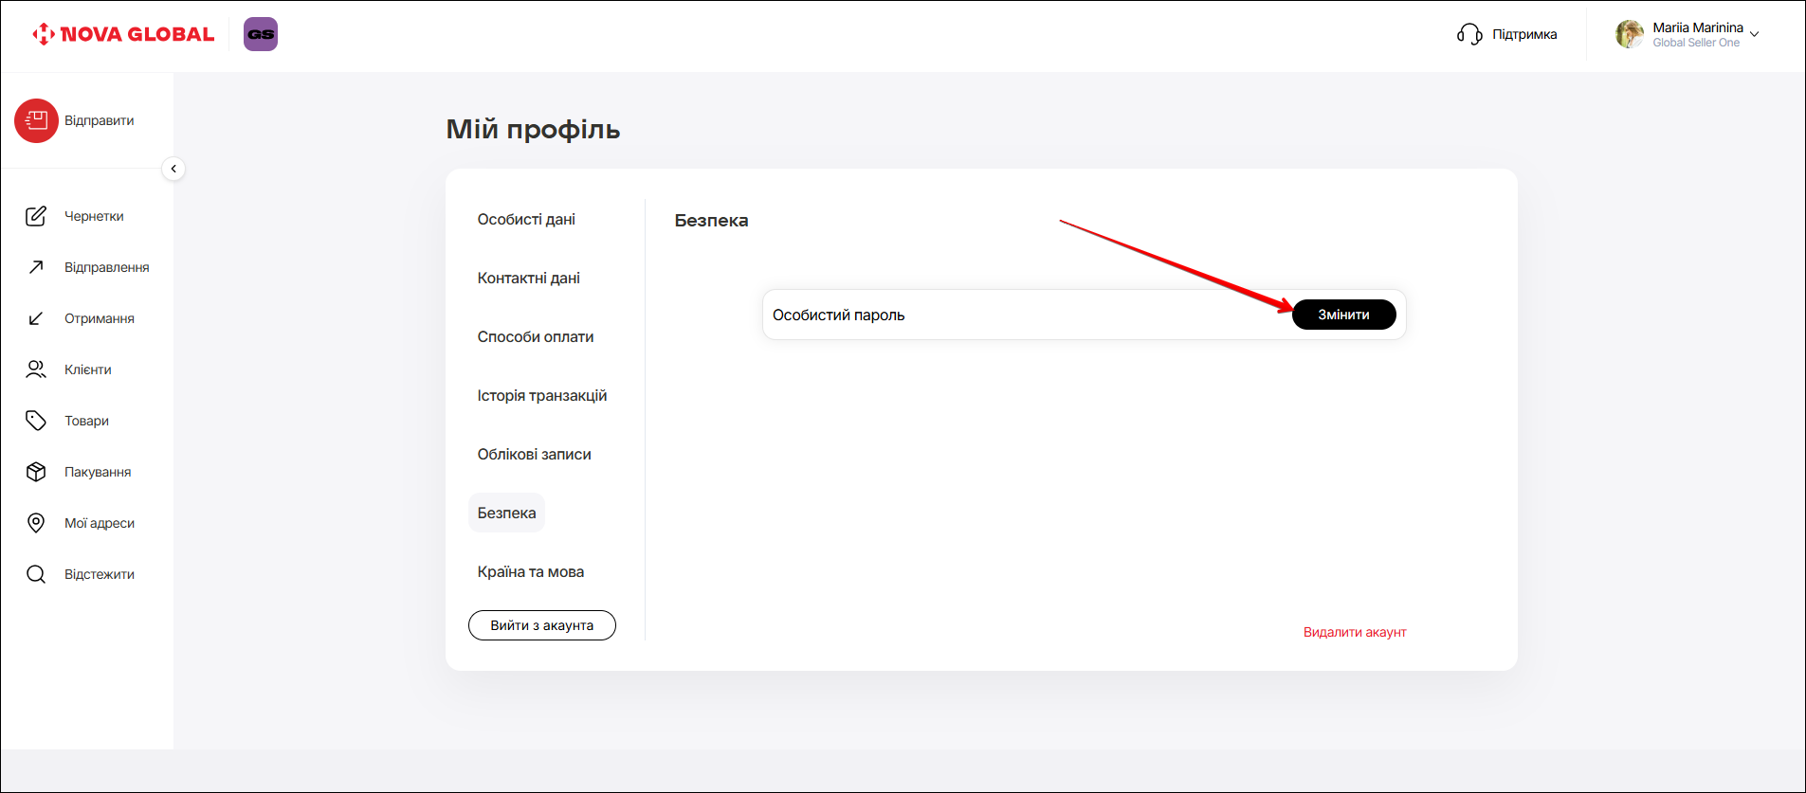Click the tag icon for Products

tap(36, 421)
